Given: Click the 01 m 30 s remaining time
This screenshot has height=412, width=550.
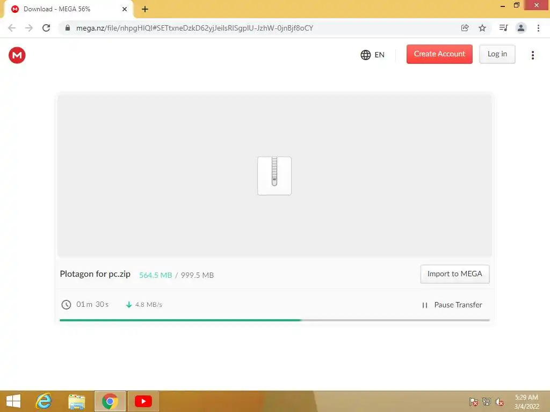Looking at the screenshot, I should point(92,304).
